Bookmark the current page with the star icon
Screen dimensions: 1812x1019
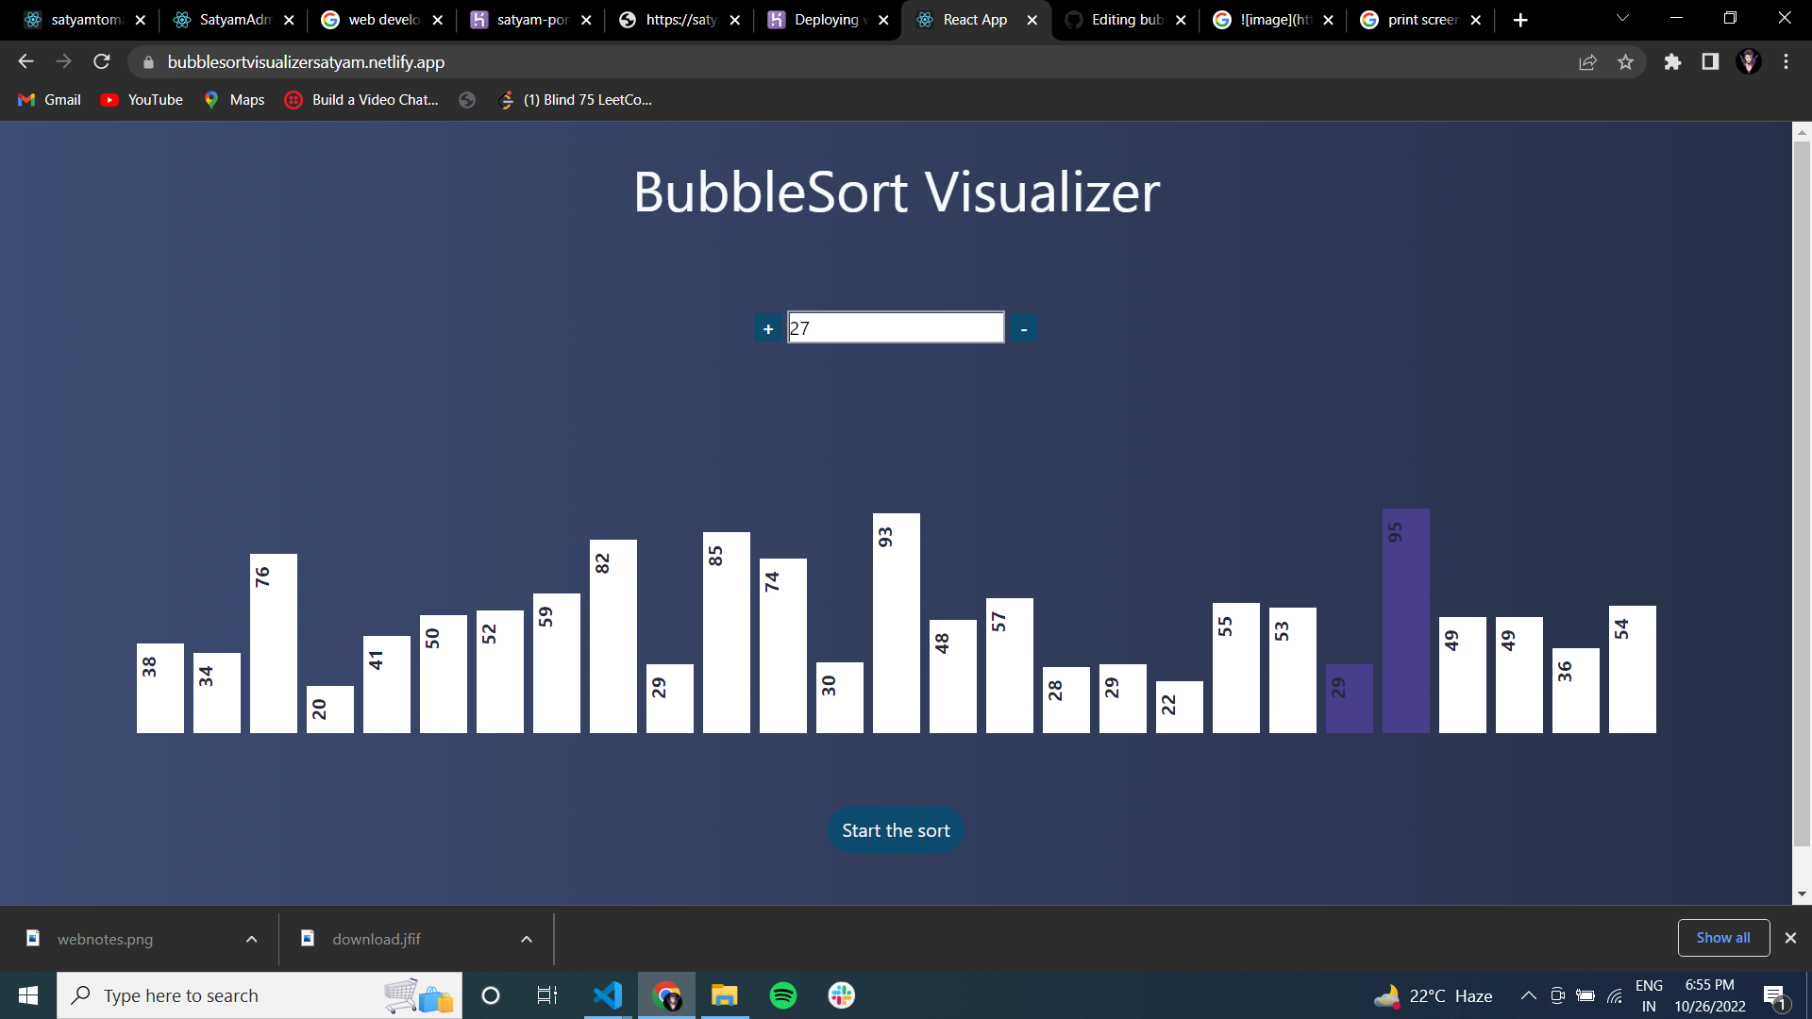click(1625, 61)
